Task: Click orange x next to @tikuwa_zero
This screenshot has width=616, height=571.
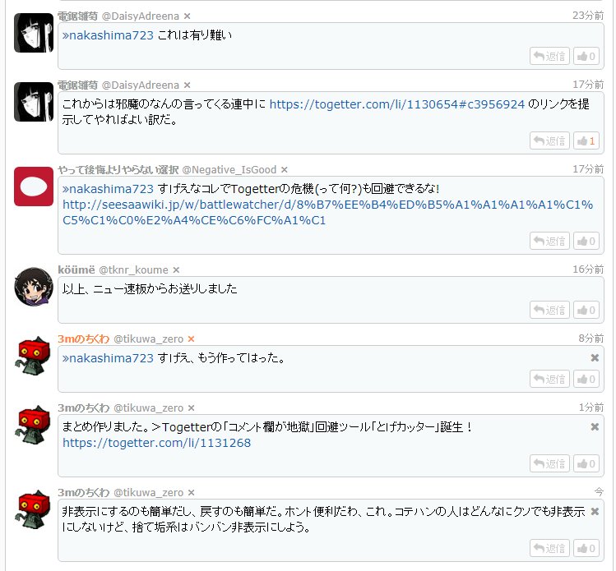Action: (x=192, y=339)
